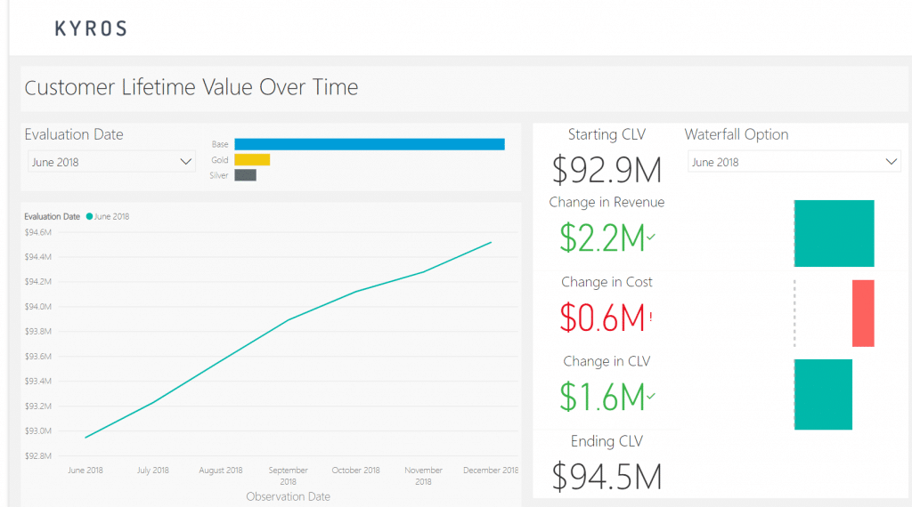Click the KYROS logo
912x507 pixels.
pos(91,28)
